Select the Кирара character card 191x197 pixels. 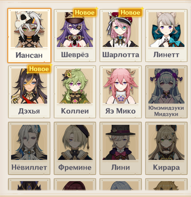(166, 148)
